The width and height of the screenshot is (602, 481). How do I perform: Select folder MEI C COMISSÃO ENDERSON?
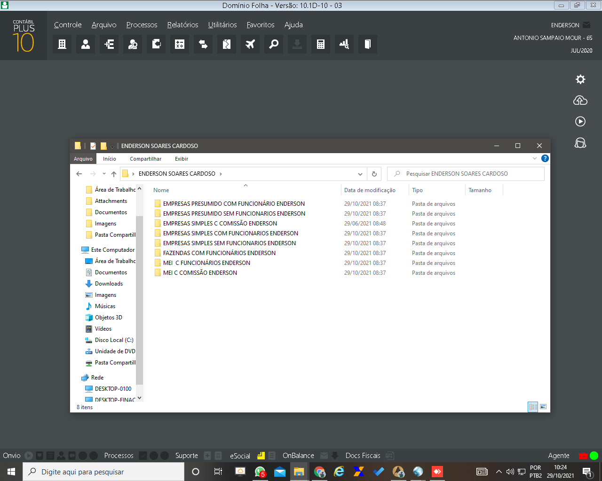pos(200,273)
